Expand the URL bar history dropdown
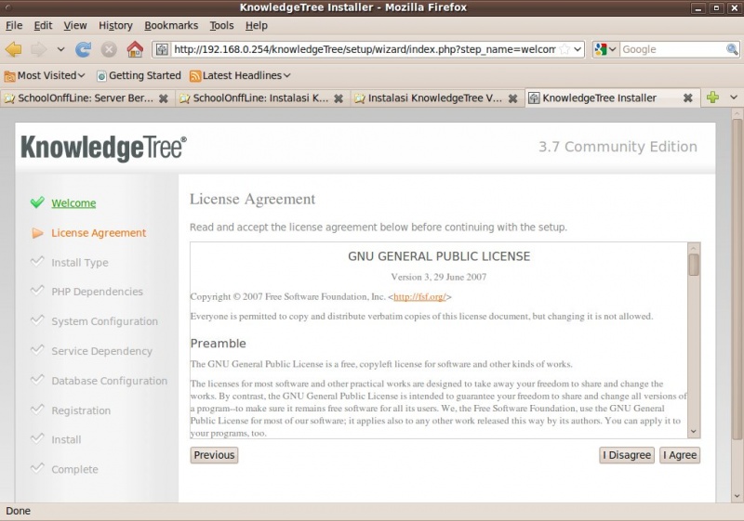The height and width of the screenshot is (521, 744). (578, 49)
